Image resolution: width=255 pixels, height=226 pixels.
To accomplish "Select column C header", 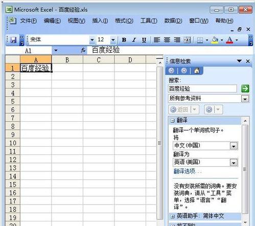I will (99, 60).
